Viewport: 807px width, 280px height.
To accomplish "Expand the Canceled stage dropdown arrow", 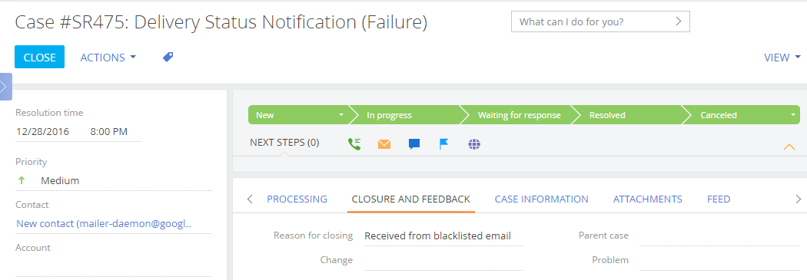I will [x=792, y=115].
